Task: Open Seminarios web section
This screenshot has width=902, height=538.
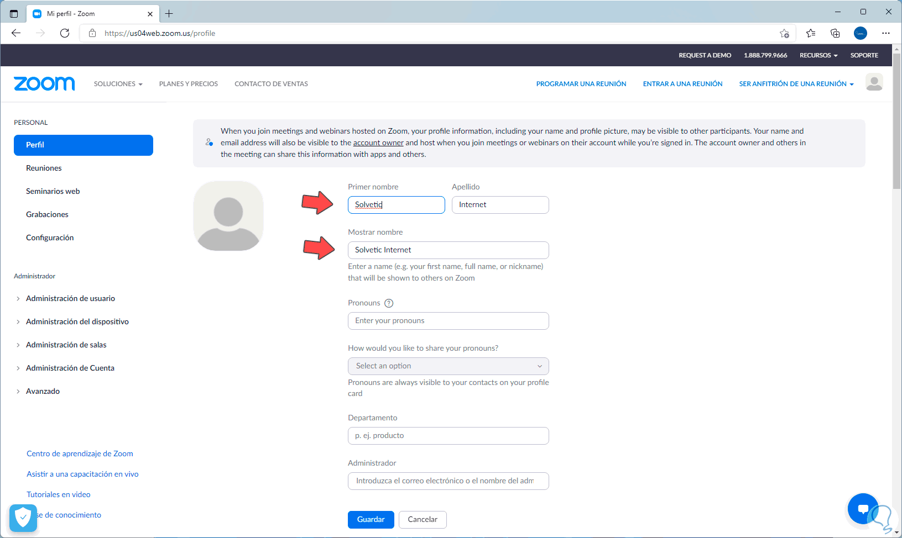Action: tap(53, 191)
